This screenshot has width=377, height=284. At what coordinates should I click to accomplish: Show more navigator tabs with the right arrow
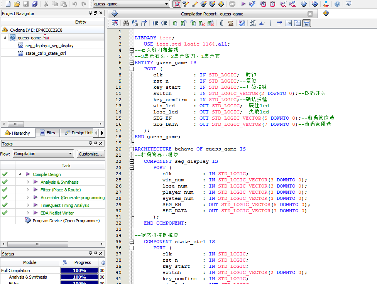[102, 132]
